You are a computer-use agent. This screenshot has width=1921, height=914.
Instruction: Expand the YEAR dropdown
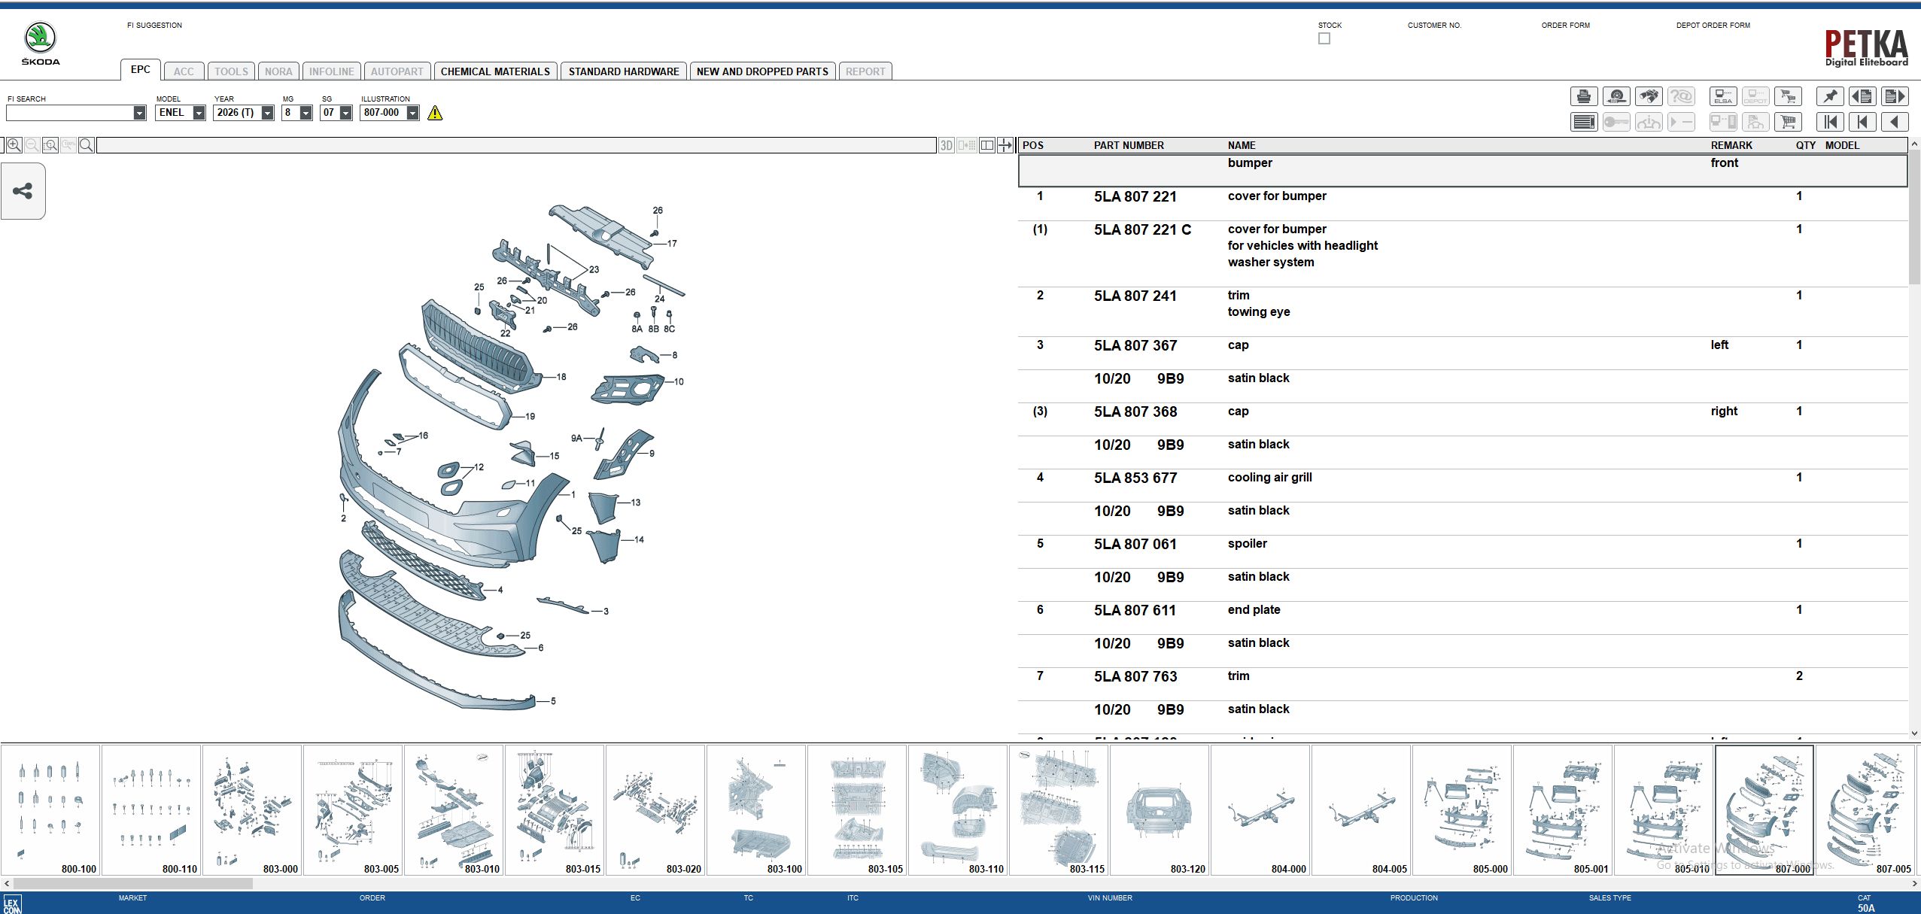267,113
